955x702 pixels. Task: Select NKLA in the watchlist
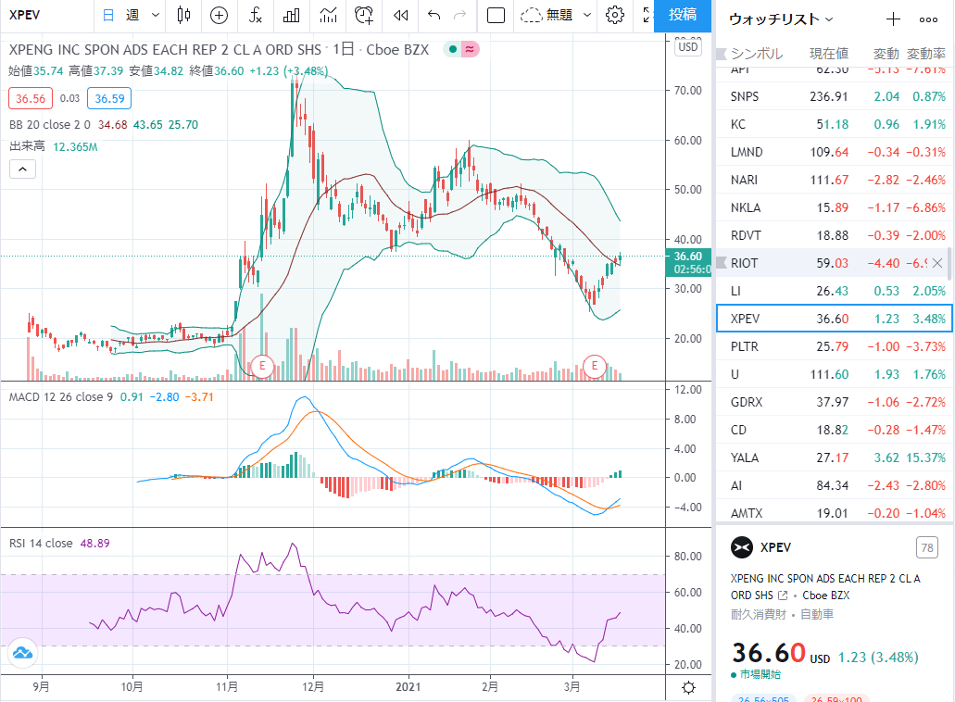coord(833,207)
